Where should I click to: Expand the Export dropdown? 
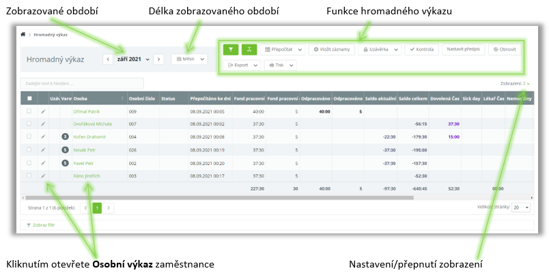pos(243,65)
